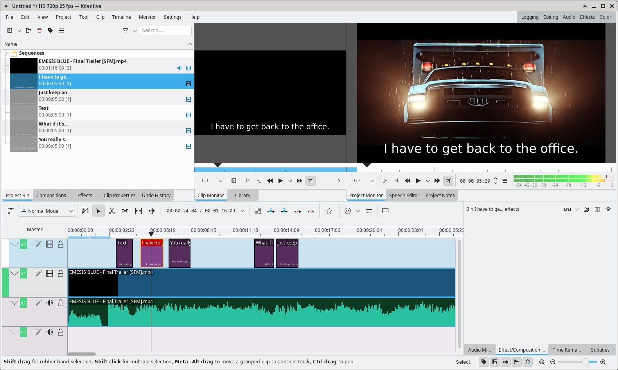Screen dimensions: 618x370
Task: Select the 'What if i' title clip on timeline
Action: pyautogui.click(x=264, y=253)
